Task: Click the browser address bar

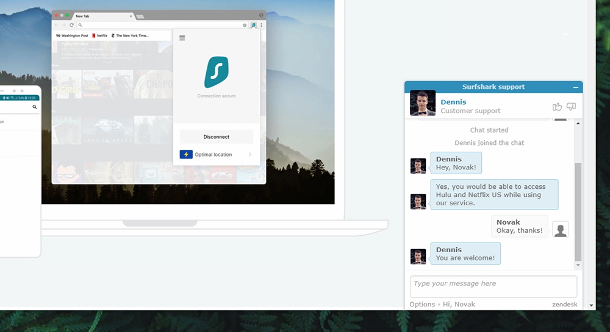Action: 163,25
